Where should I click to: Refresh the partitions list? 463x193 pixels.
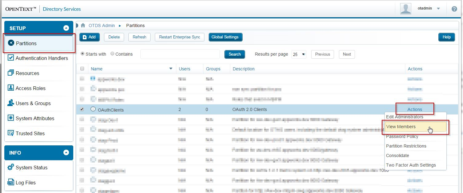click(x=139, y=37)
